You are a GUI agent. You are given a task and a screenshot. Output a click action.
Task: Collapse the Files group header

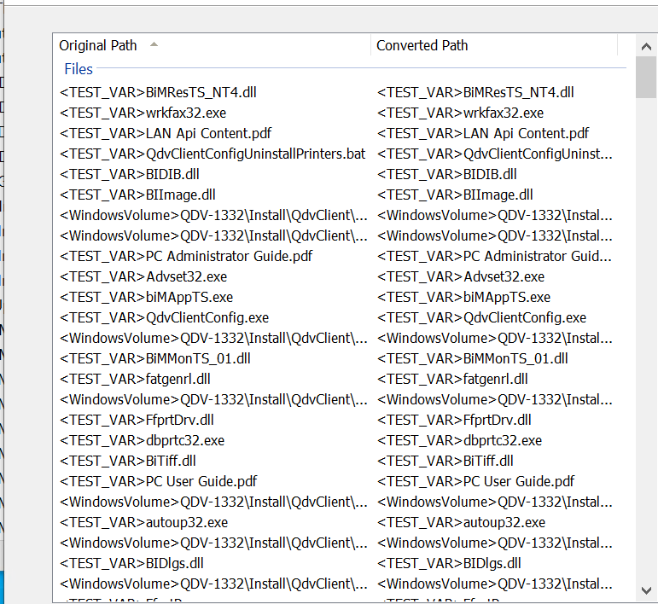[x=79, y=69]
